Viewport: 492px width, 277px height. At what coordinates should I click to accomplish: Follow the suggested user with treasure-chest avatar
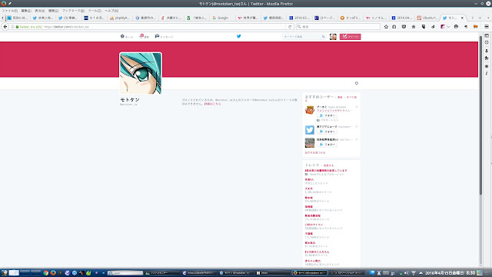pyautogui.click(x=327, y=115)
